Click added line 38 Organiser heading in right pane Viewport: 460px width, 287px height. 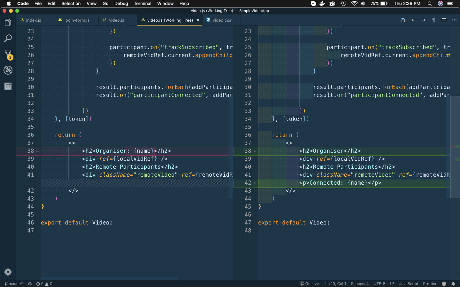pos(342,151)
